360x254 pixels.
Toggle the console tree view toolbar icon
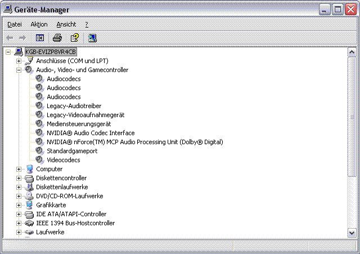pos(40,38)
